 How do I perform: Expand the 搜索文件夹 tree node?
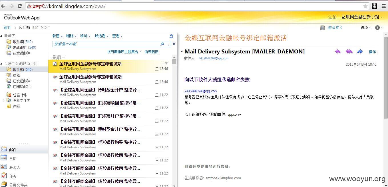tap(3, 101)
